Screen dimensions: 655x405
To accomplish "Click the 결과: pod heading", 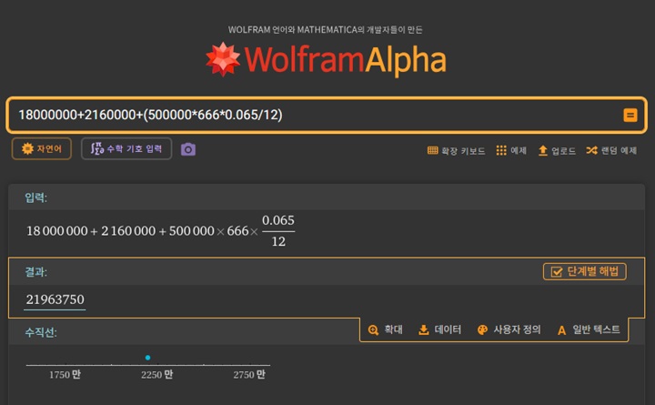I will pyautogui.click(x=35, y=272).
